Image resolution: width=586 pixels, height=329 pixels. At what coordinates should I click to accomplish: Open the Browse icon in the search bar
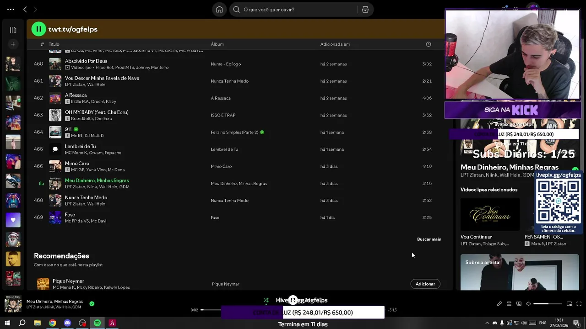coord(365,10)
